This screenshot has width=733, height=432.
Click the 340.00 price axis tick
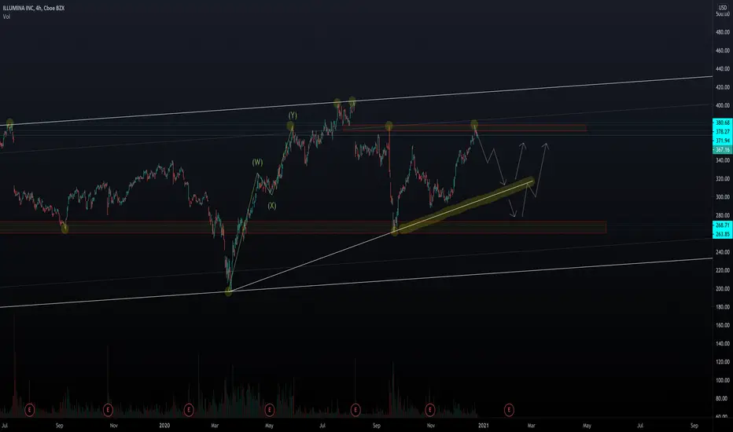723,160
